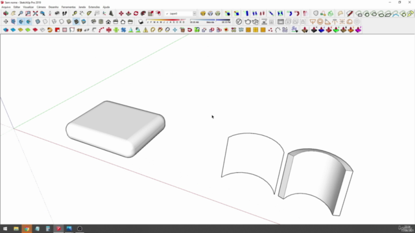Image resolution: width=415 pixels, height=233 pixels.
Task: Open the Desenho menu
Action: click(53, 7)
